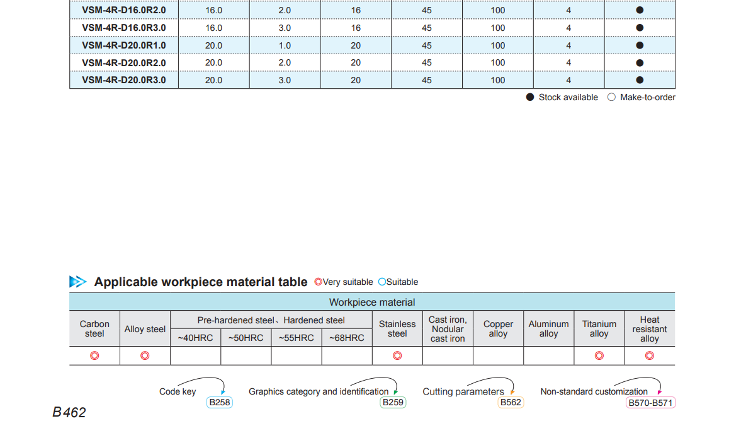Go to Cutting parameters page B562

510,402
